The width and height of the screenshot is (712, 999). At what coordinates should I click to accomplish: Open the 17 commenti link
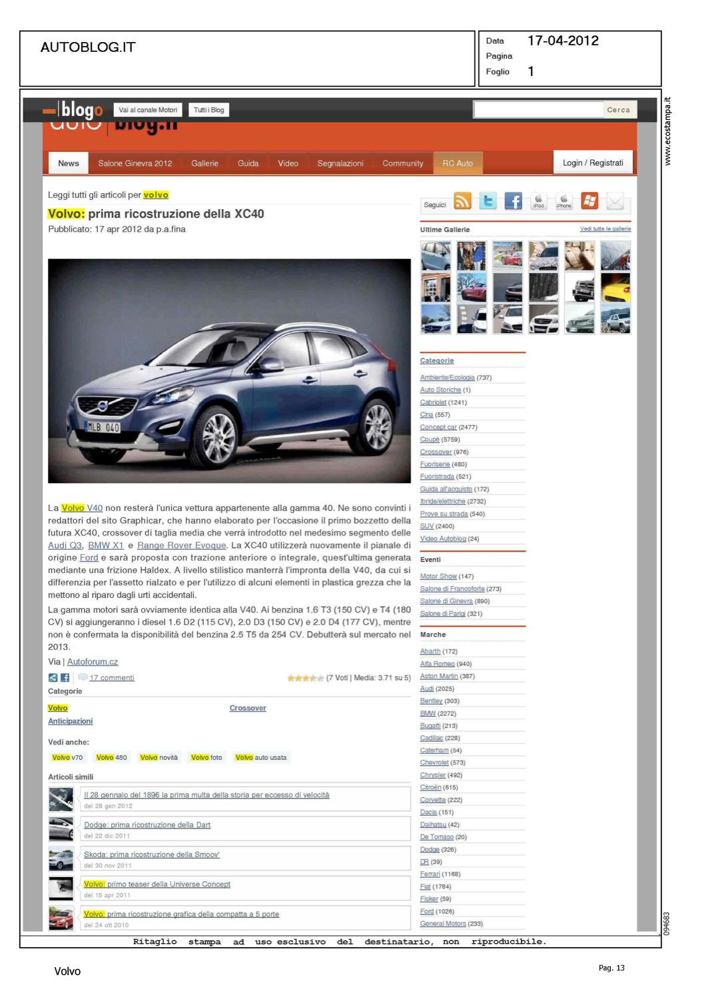(x=112, y=678)
